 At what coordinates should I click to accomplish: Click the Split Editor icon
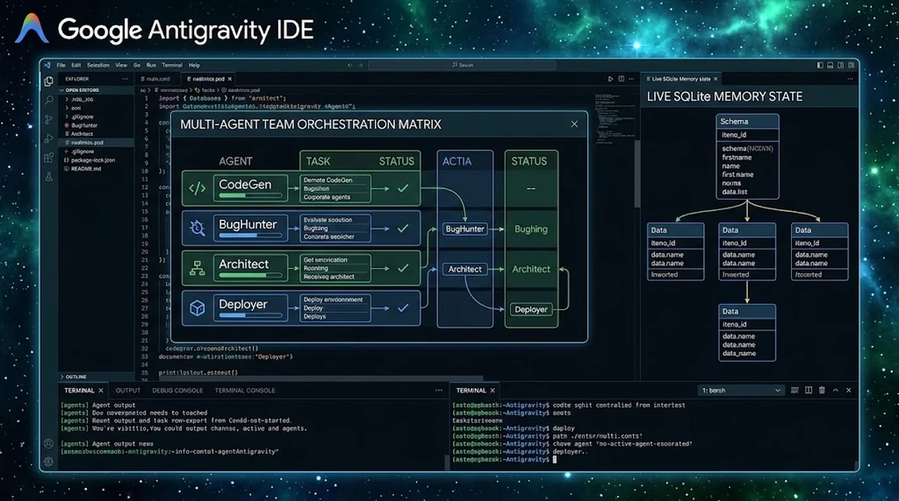pyautogui.click(x=621, y=79)
